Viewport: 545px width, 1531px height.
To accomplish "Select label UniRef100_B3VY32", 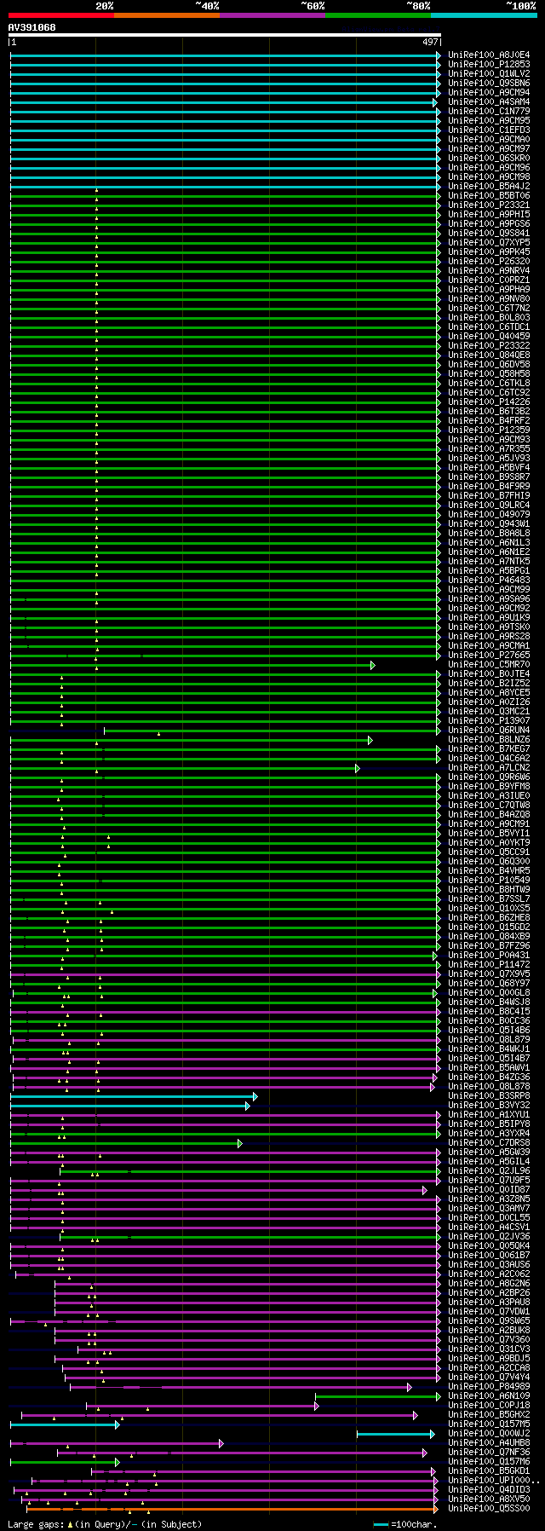I will (x=489, y=1106).
